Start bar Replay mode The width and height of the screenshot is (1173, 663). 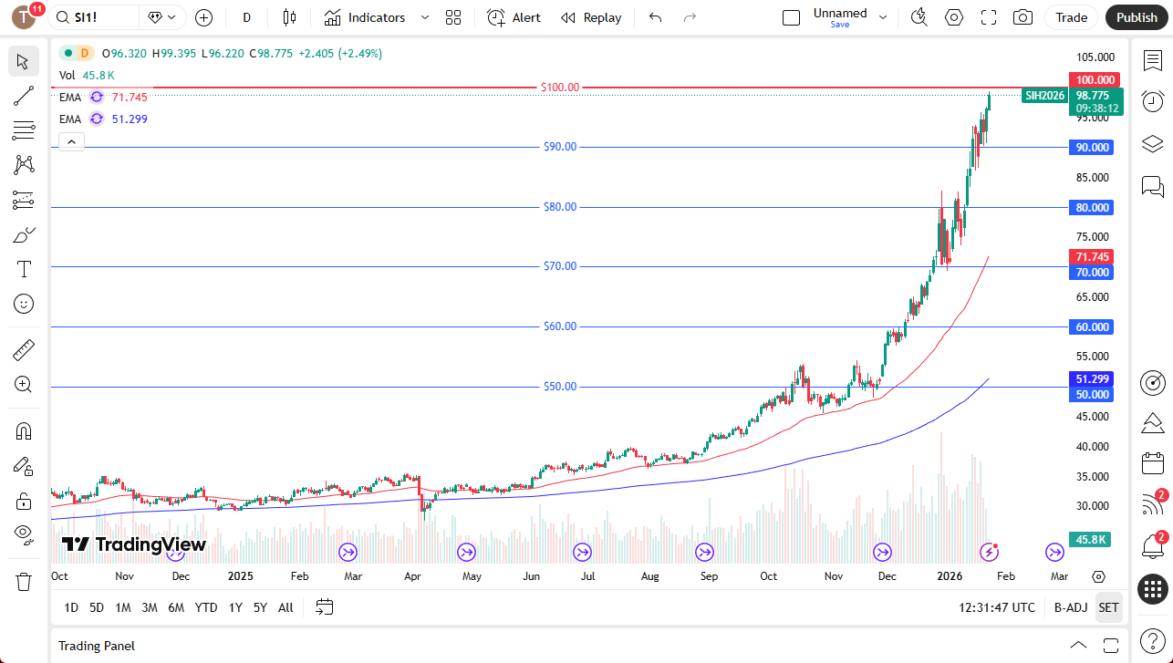pyautogui.click(x=591, y=17)
